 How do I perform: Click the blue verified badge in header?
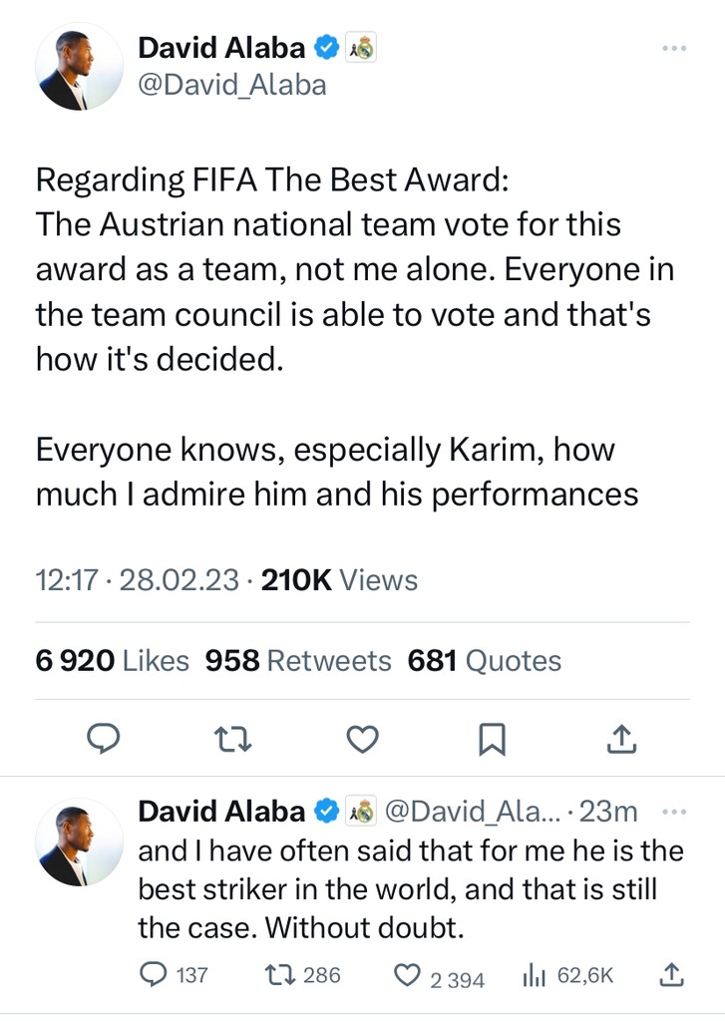pos(326,47)
